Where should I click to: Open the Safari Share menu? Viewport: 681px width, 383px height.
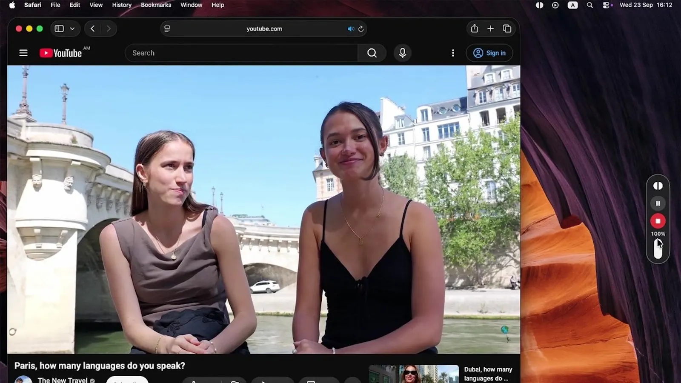click(475, 29)
